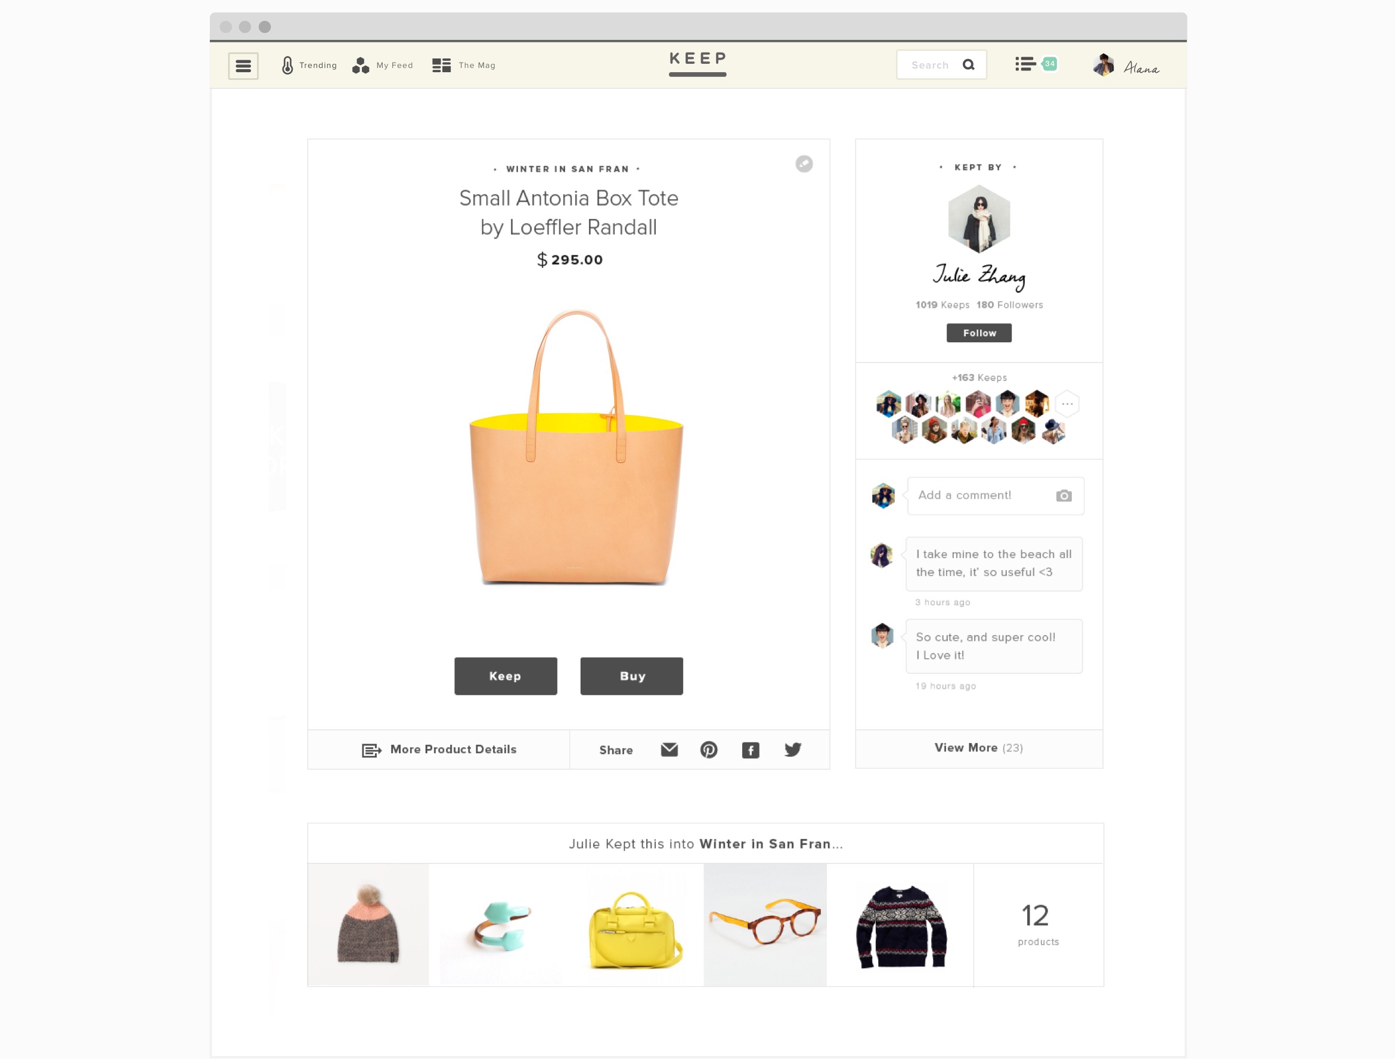Attach a photo using the camera icon

1064,495
